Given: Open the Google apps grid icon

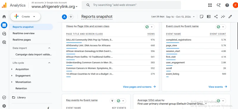Looking at the screenshot, I should pos(210,5).
